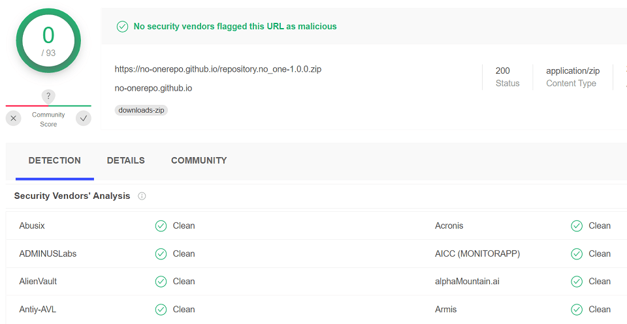Click the green check icon in the no-vendors-flagged banner
The height and width of the screenshot is (324, 627).
pyautogui.click(x=122, y=27)
